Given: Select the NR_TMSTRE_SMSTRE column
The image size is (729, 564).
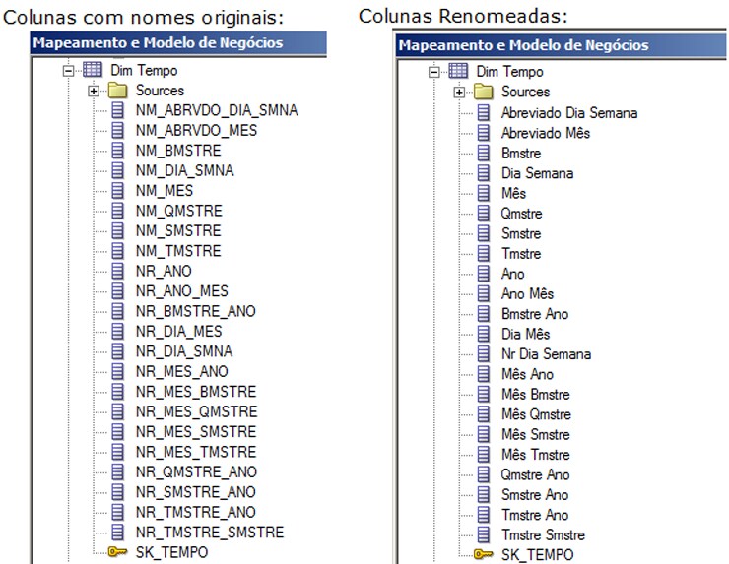Looking at the screenshot, I should [209, 533].
